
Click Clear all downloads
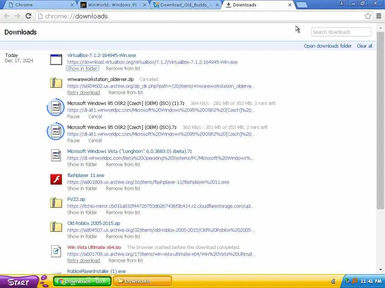coord(364,46)
